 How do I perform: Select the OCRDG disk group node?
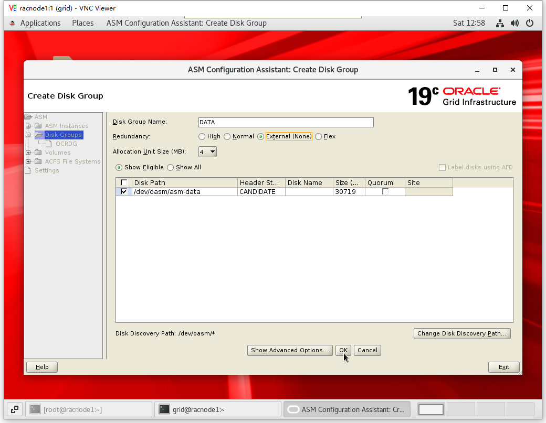tap(66, 144)
